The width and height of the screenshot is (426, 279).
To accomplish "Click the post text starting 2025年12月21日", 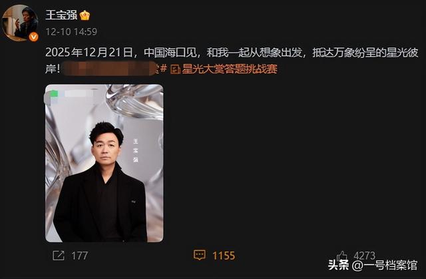I will coord(232,61).
